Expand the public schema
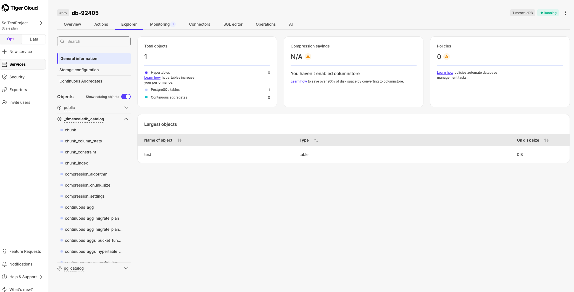Viewport: 574px width, 292px height. [126, 108]
